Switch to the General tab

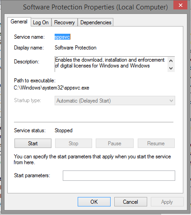pyautogui.click(x=19, y=22)
